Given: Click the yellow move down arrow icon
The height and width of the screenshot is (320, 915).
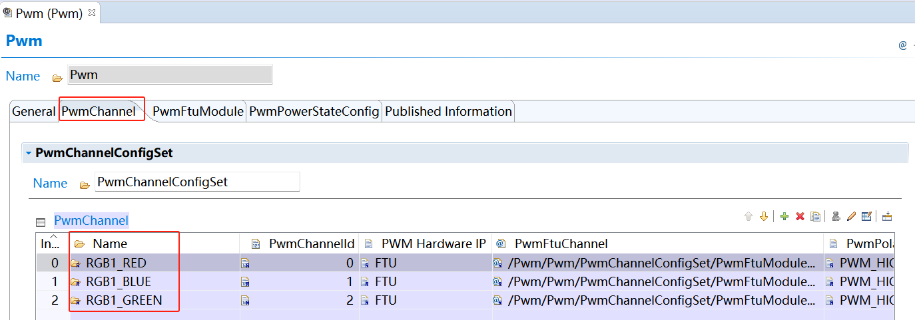Looking at the screenshot, I should pos(764,216).
